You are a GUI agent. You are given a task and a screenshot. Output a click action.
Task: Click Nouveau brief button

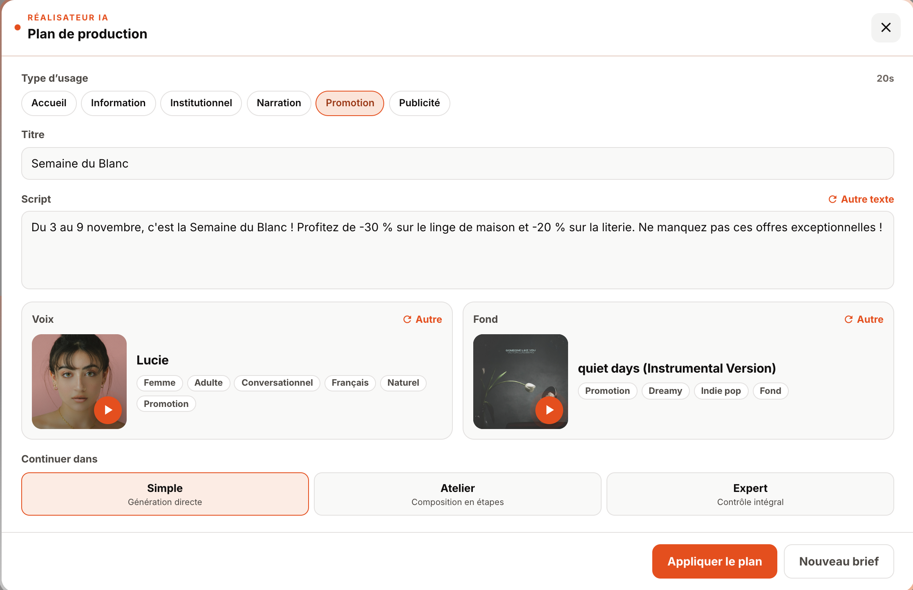[839, 561]
